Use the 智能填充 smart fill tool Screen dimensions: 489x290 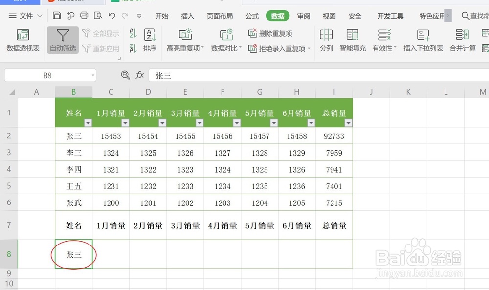click(352, 40)
